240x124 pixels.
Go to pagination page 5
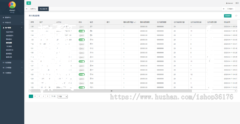click(x=48, y=96)
